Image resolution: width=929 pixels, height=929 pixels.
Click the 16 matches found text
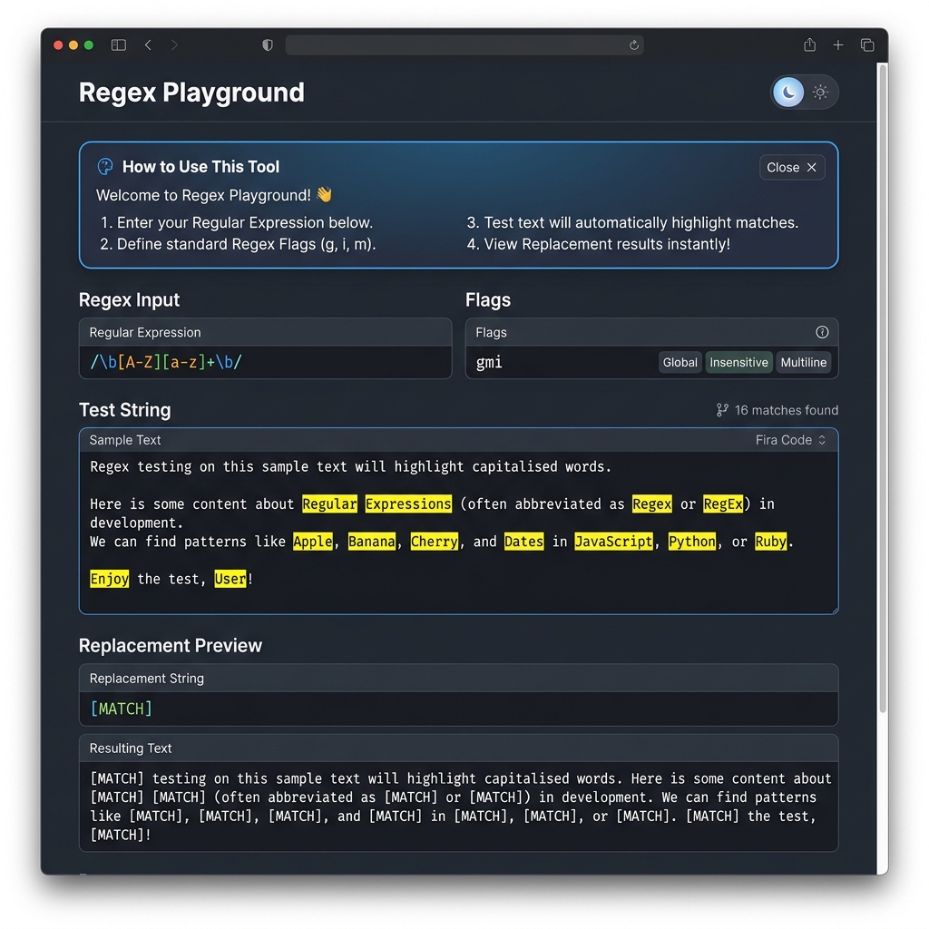pyautogui.click(x=787, y=410)
